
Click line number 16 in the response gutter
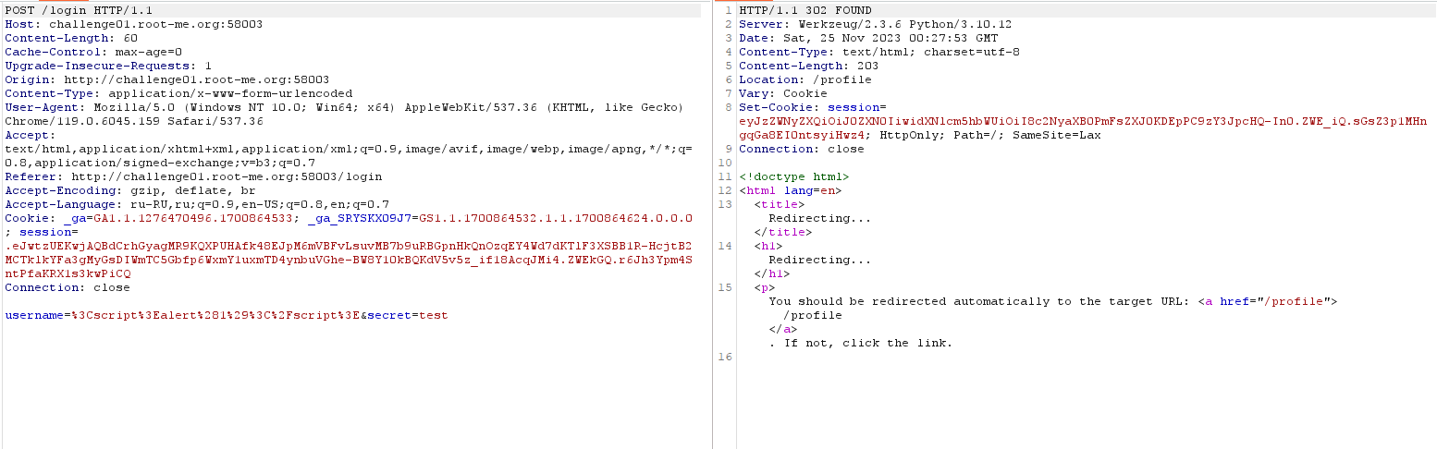[x=724, y=357]
